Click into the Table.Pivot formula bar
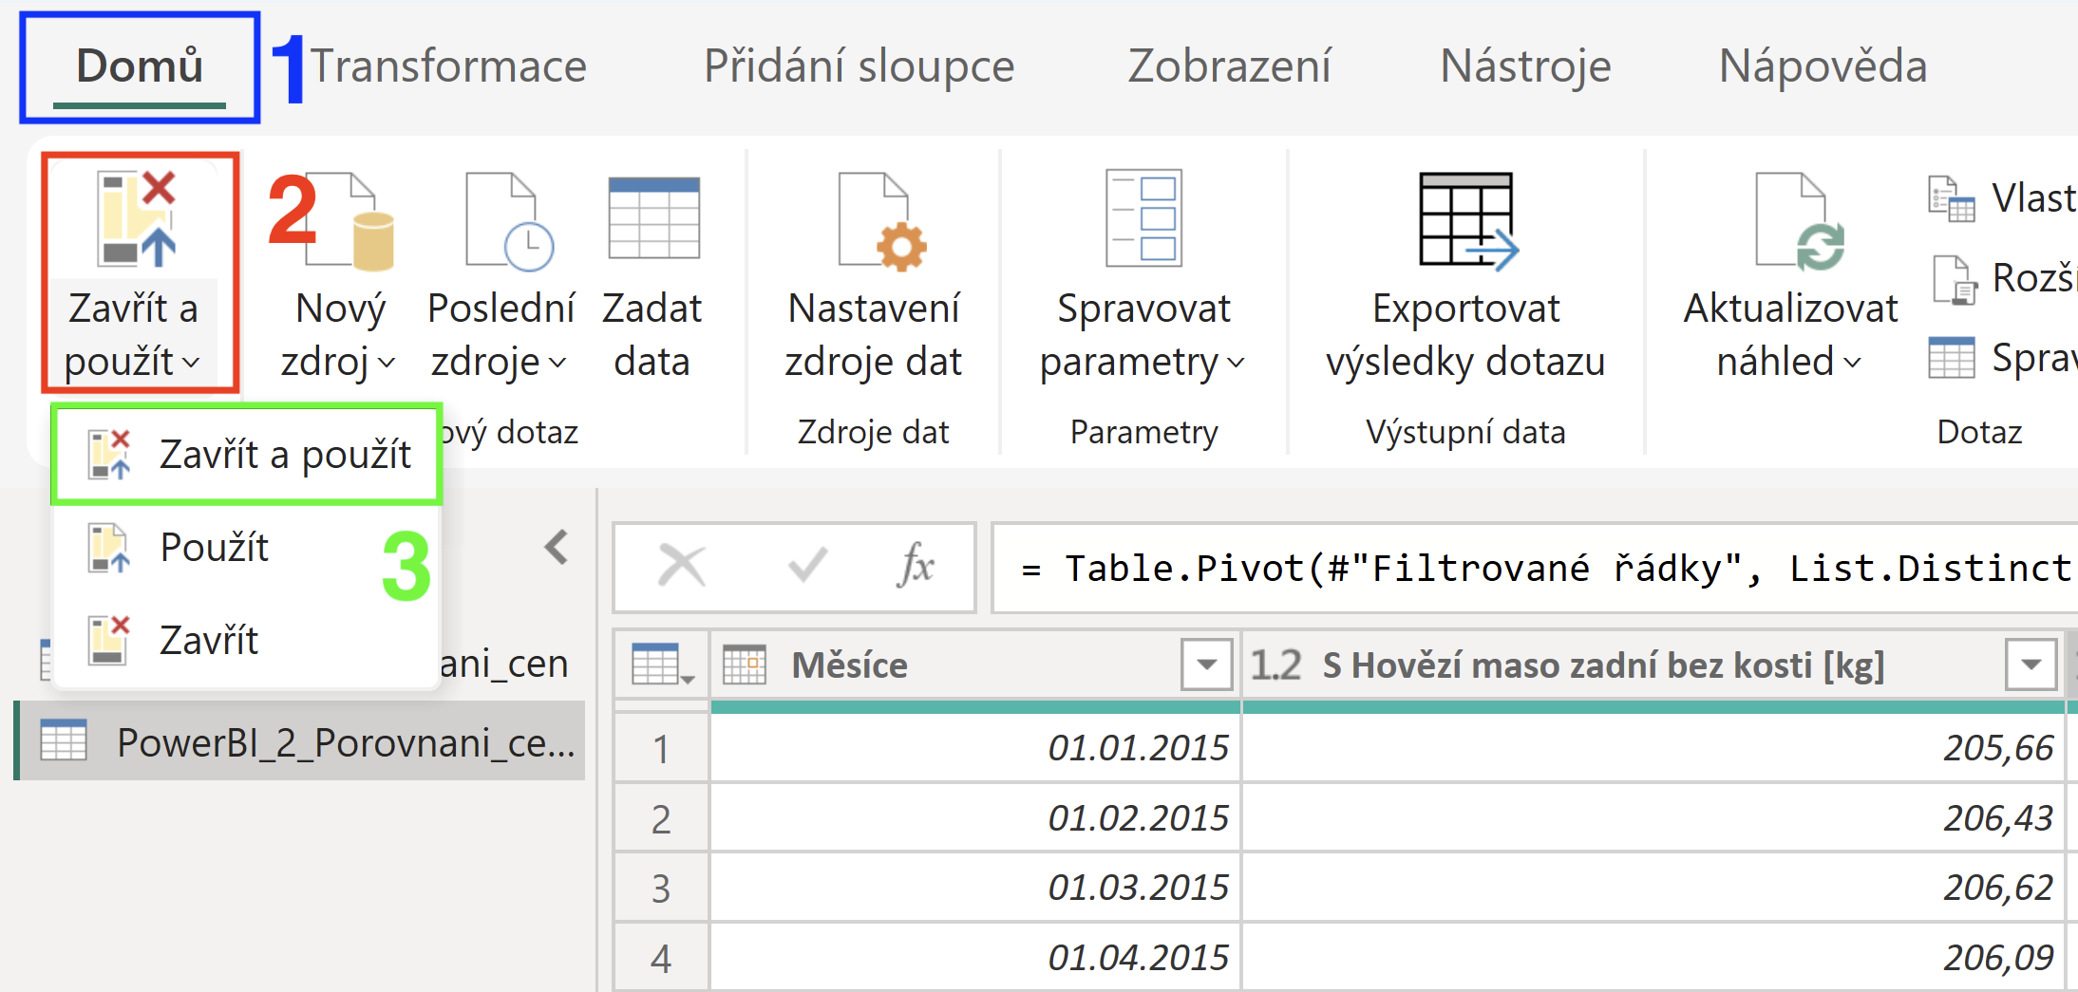This screenshot has width=2078, height=992. pyautogui.click(x=1535, y=569)
